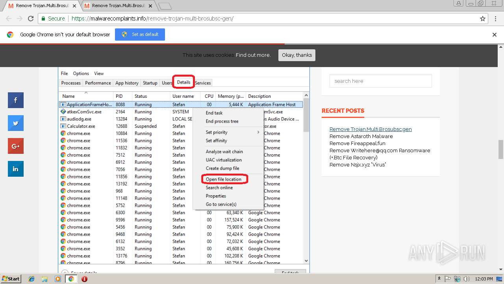Reload the current page
Viewport: 504px width, 284px height.
pyautogui.click(x=31, y=19)
